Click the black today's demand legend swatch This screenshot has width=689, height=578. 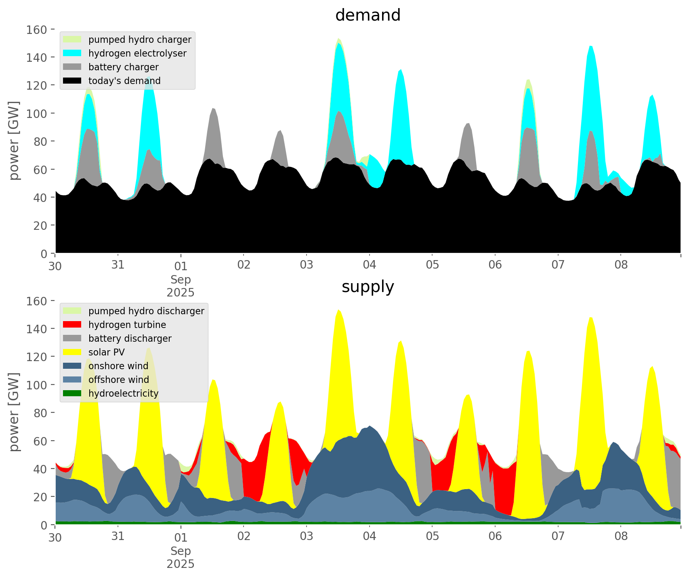pyautogui.click(x=72, y=81)
